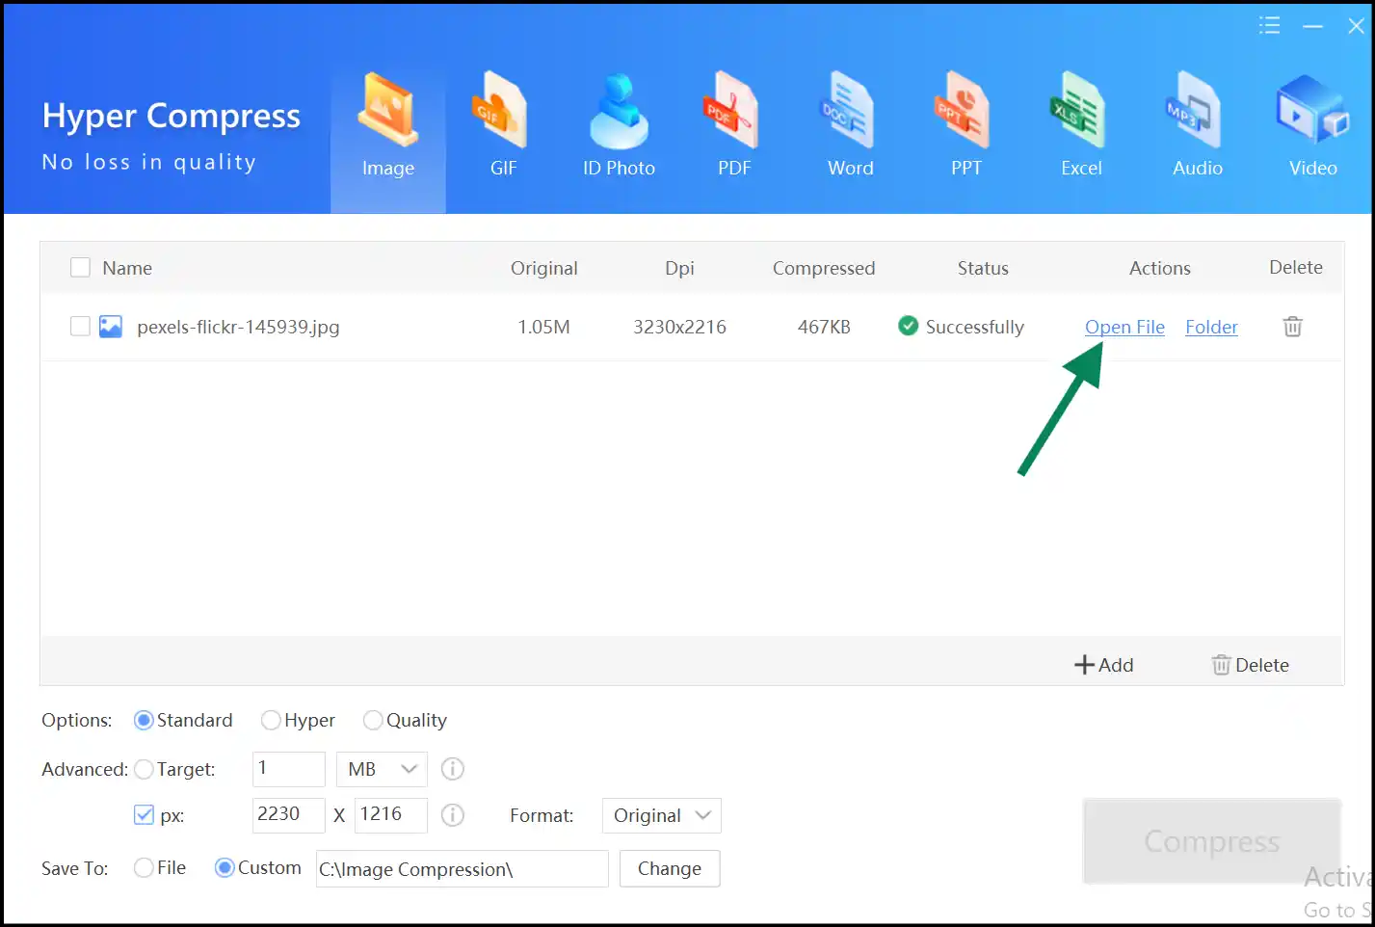Close the Hyper Compress window

pyautogui.click(x=1356, y=26)
